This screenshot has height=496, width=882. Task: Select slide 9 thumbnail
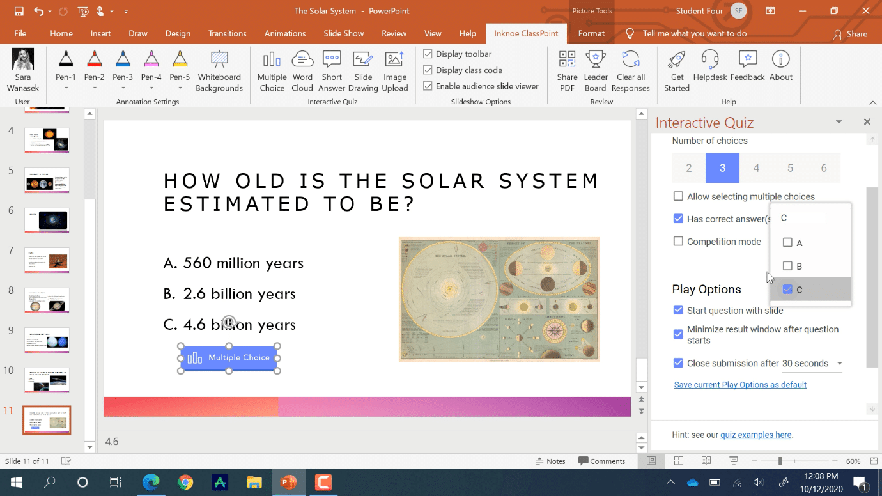coord(47,340)
